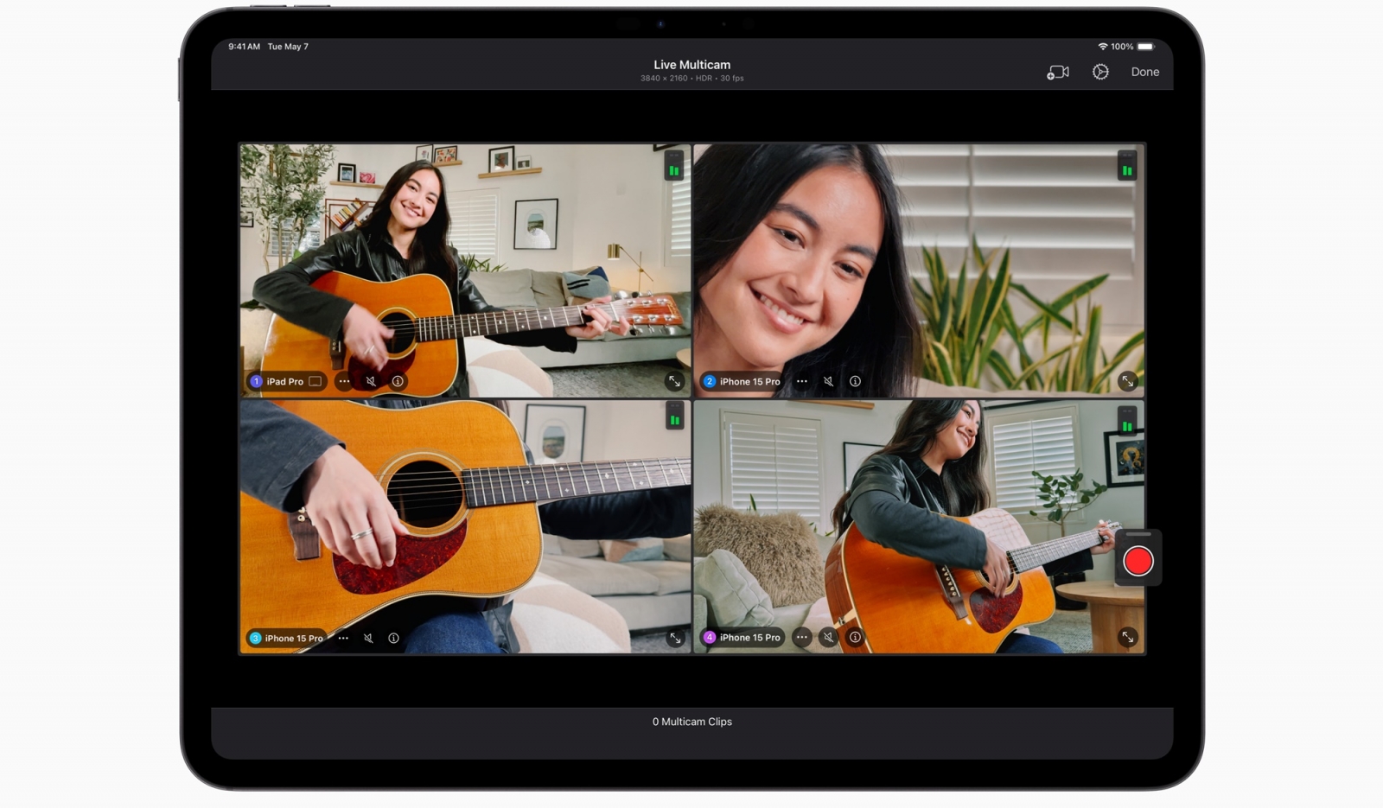Start recording with the red record button
This screenshot has height=808, width=1383.
pos(1138,562)
